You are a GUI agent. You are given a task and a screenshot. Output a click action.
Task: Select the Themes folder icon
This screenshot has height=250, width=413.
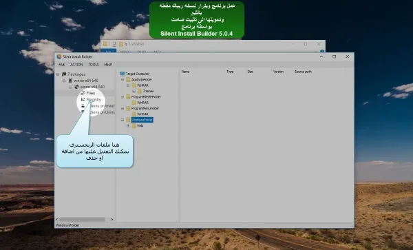point(140,91)
